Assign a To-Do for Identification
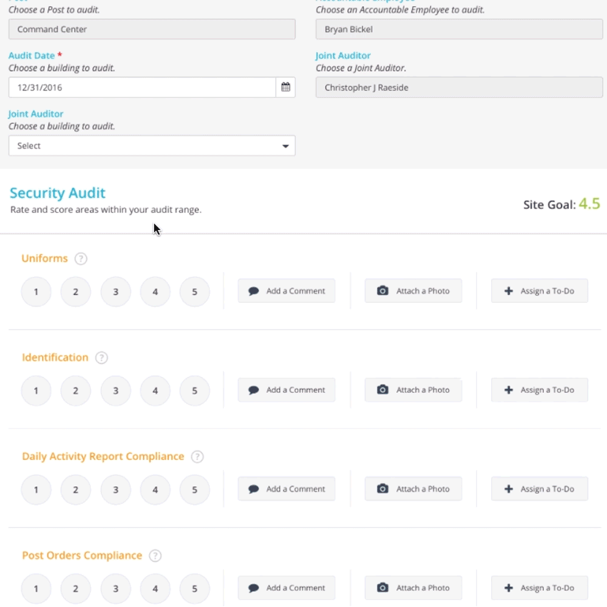This screenshot has width=607, height=607. tap(540, 390)
